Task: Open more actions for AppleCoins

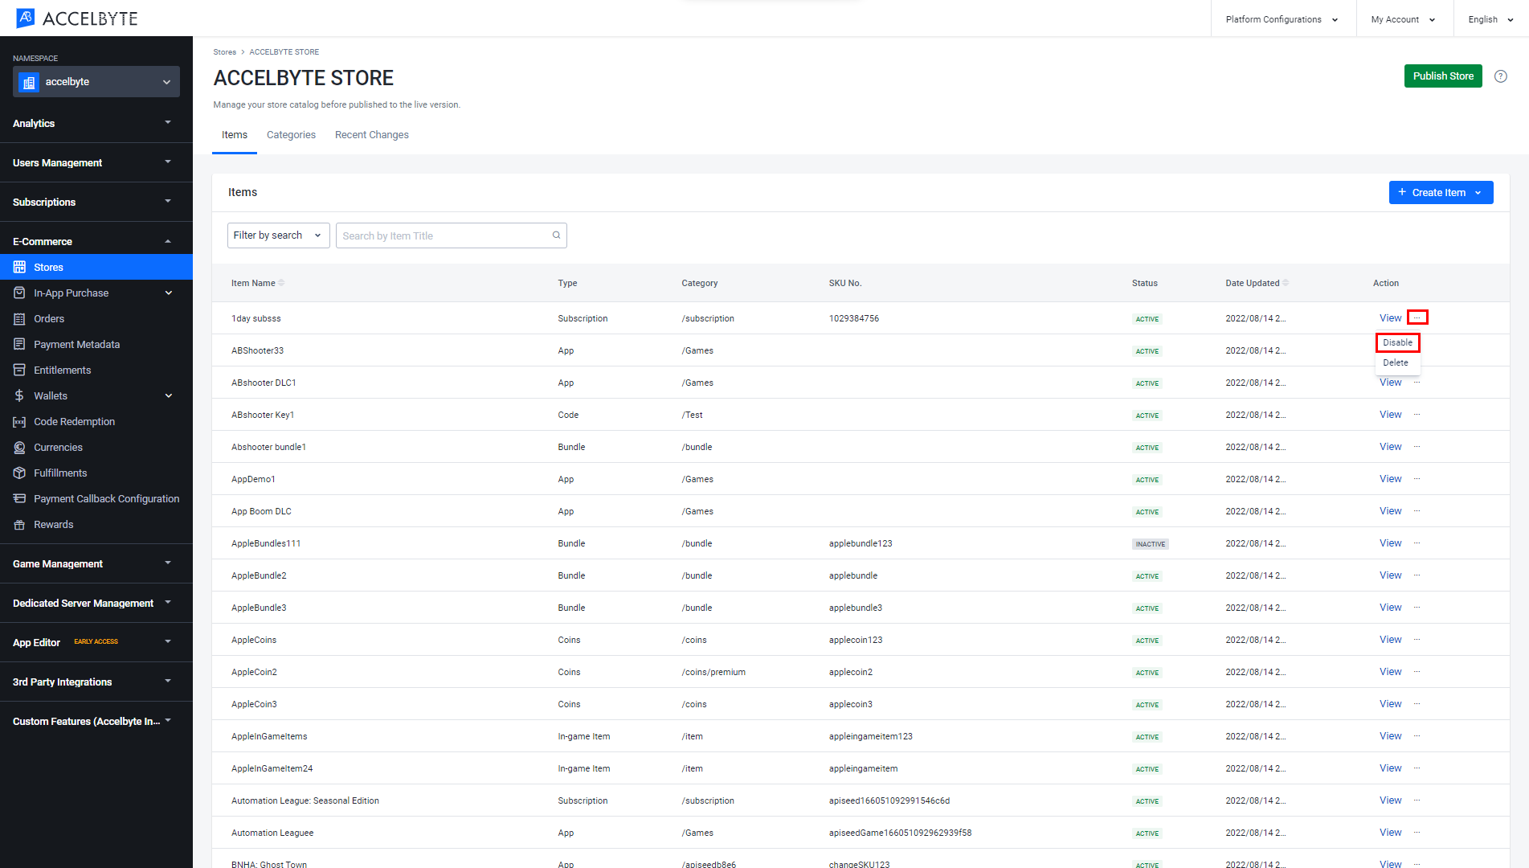Action: [x=1417, y=640]
